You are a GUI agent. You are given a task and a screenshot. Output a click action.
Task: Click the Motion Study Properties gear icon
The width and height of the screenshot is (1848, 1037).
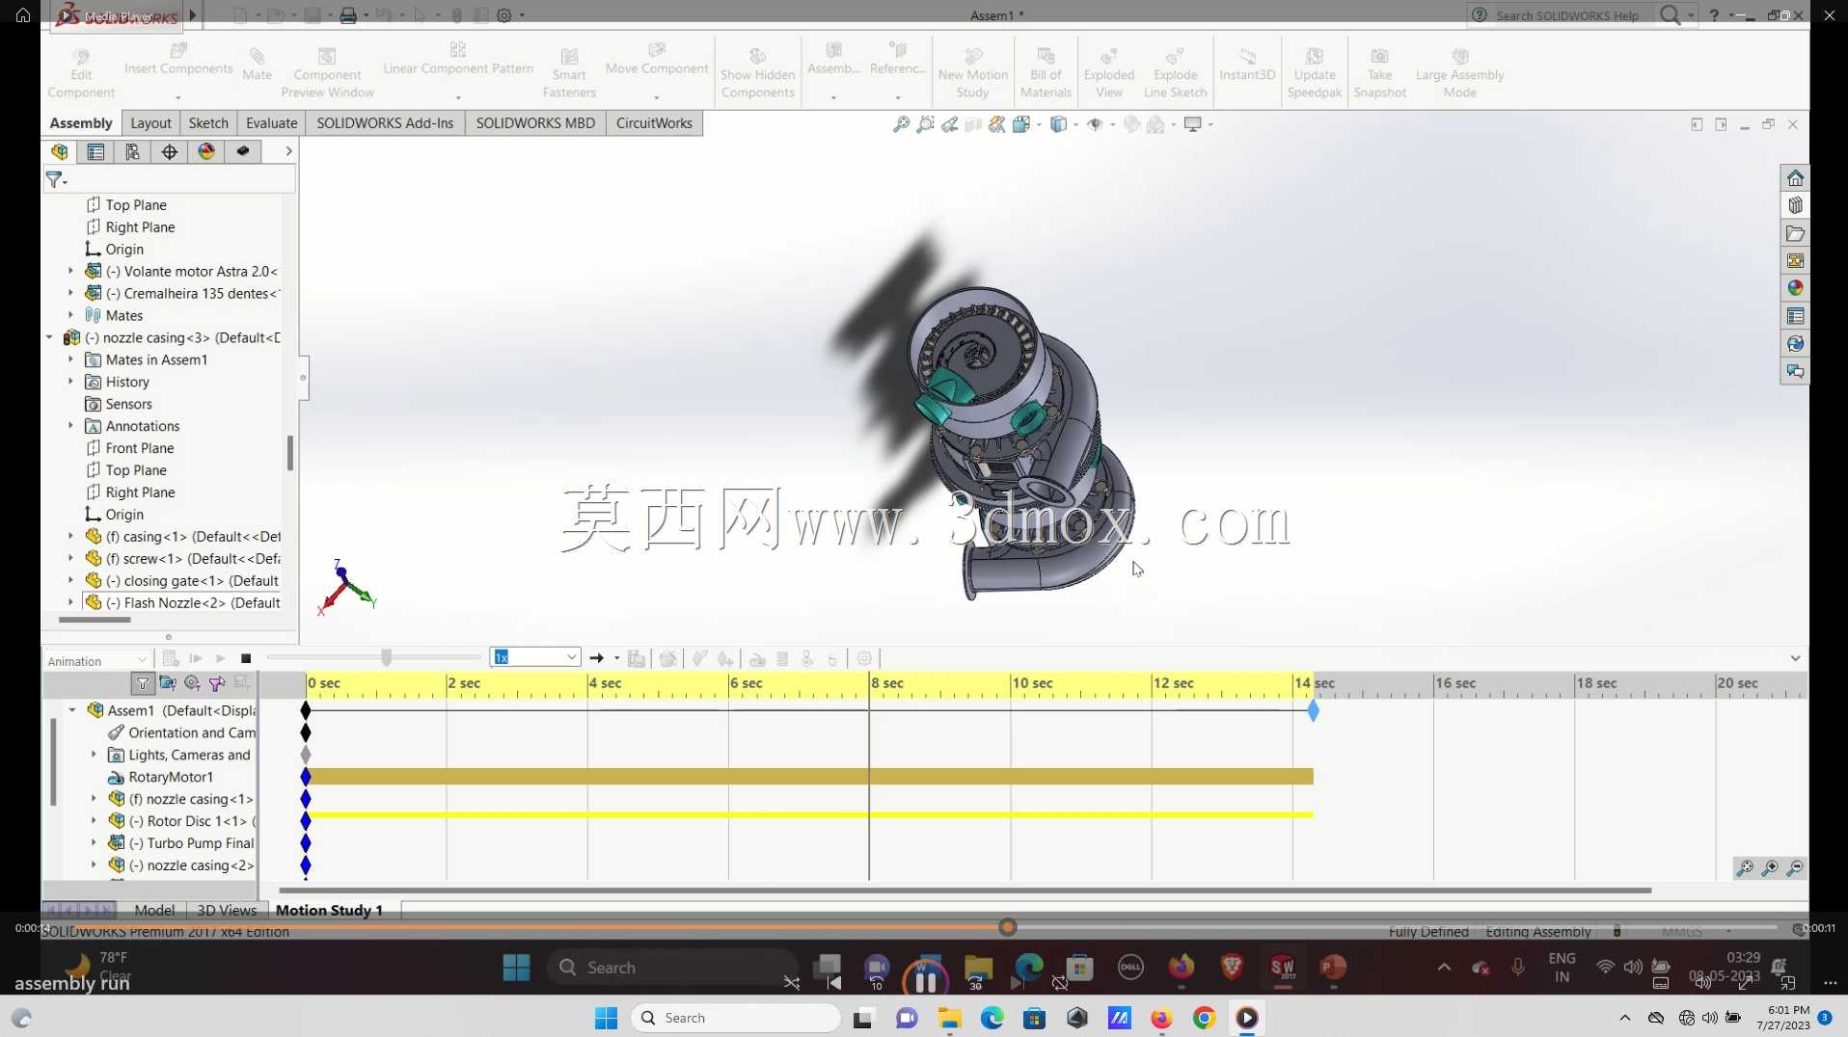click(864, 658)
